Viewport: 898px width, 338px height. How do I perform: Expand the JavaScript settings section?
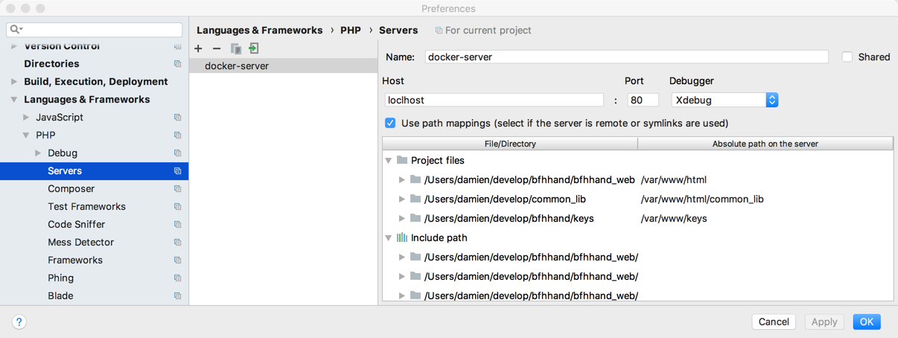(27, 118)
